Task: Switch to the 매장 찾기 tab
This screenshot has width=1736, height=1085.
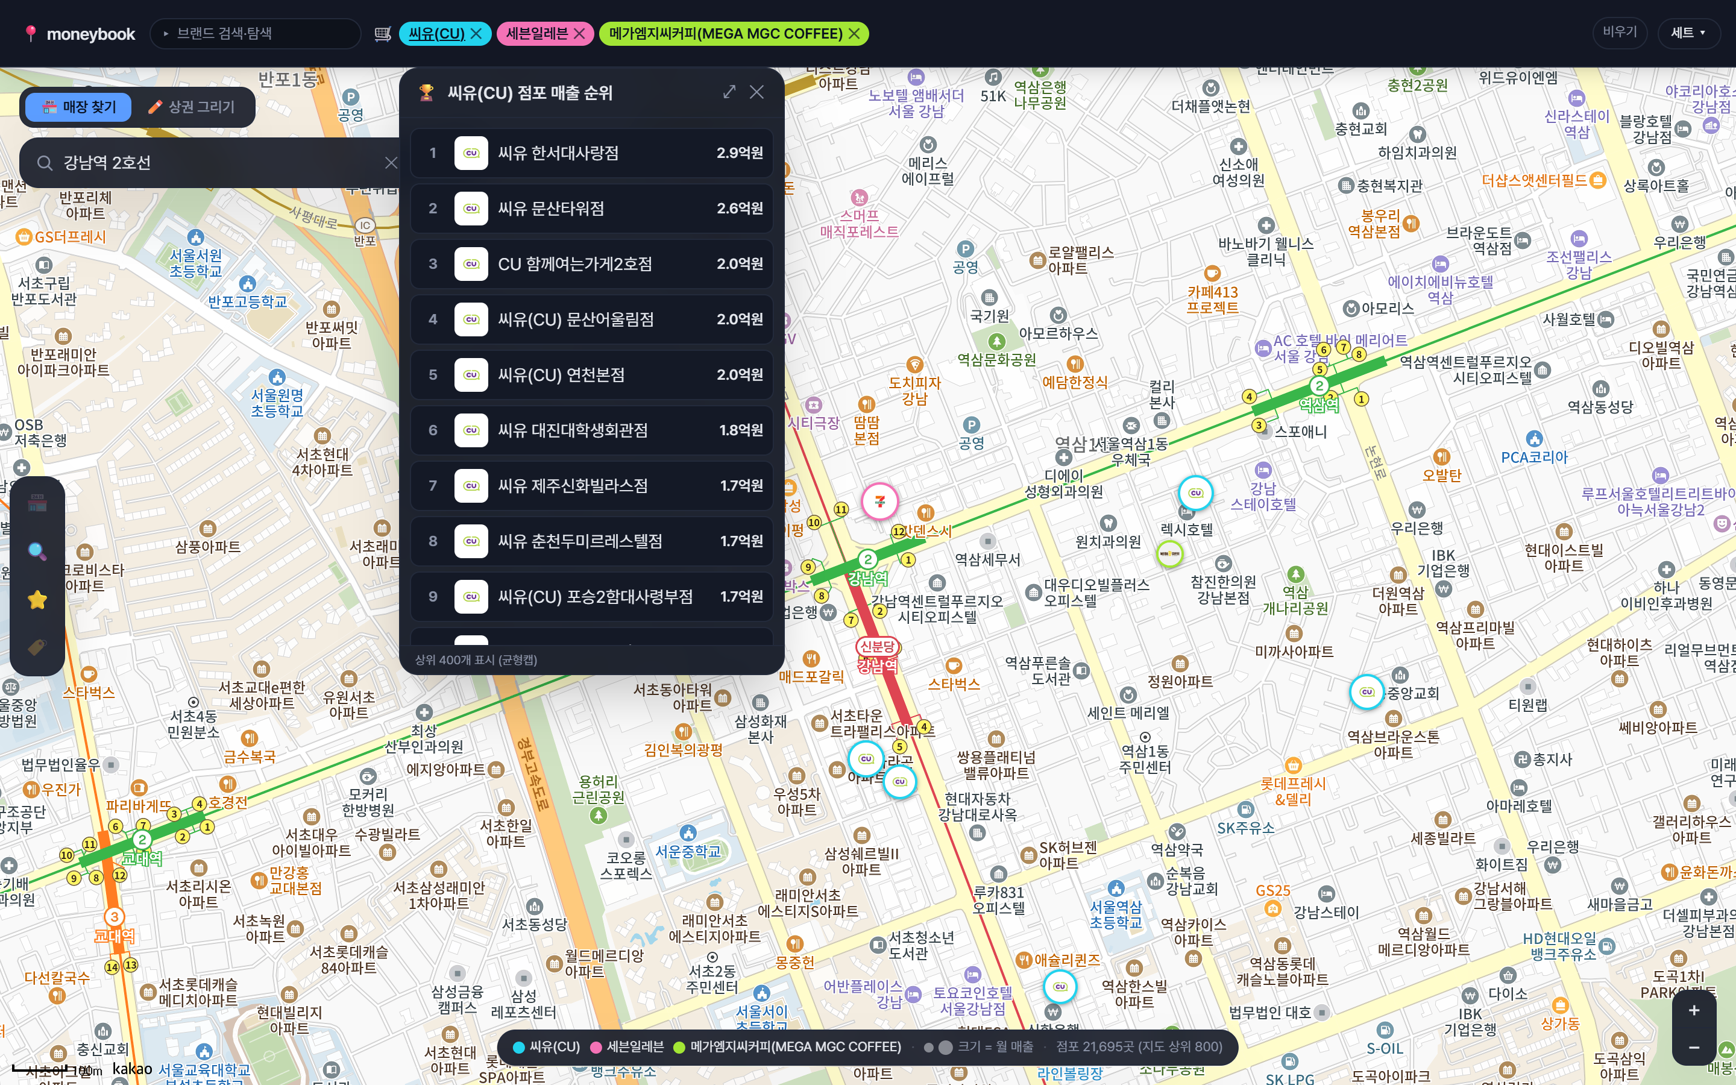Action: [x=79, y=107]
